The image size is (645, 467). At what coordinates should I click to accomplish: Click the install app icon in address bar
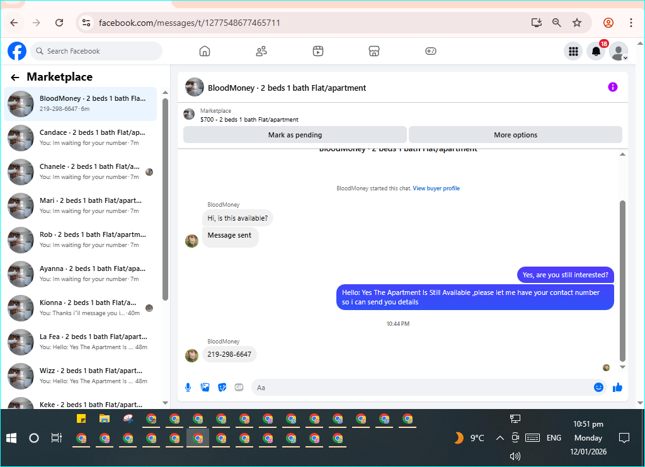(x=536, y=23)
